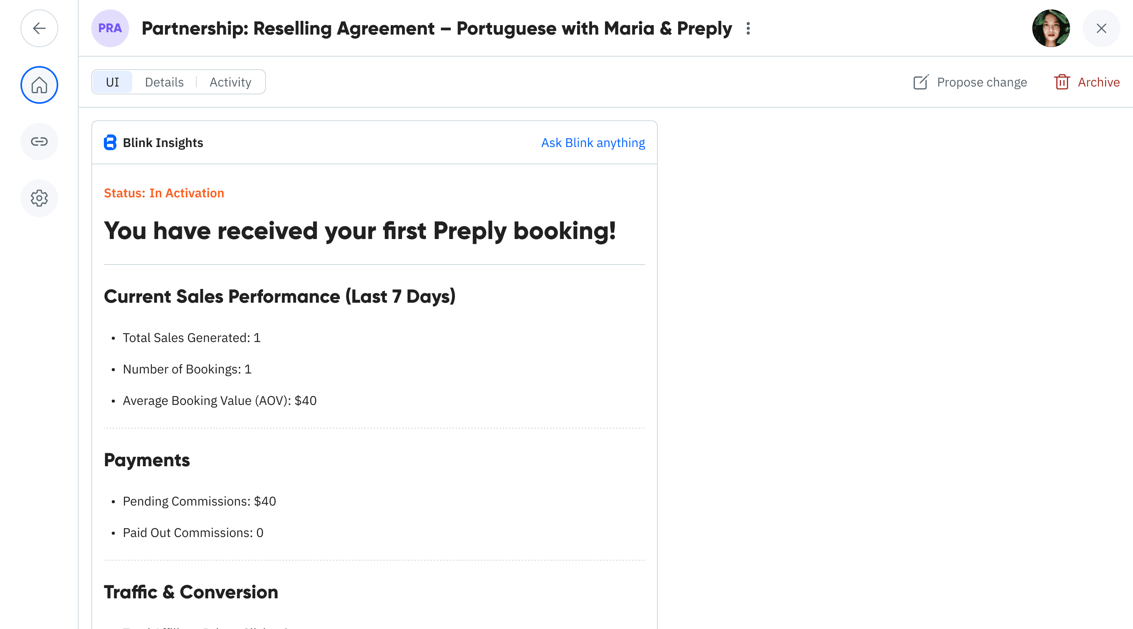This screenshot has height=629, width=1133.
Task: Click the edit icon beside Propose change
Action: 921,82
